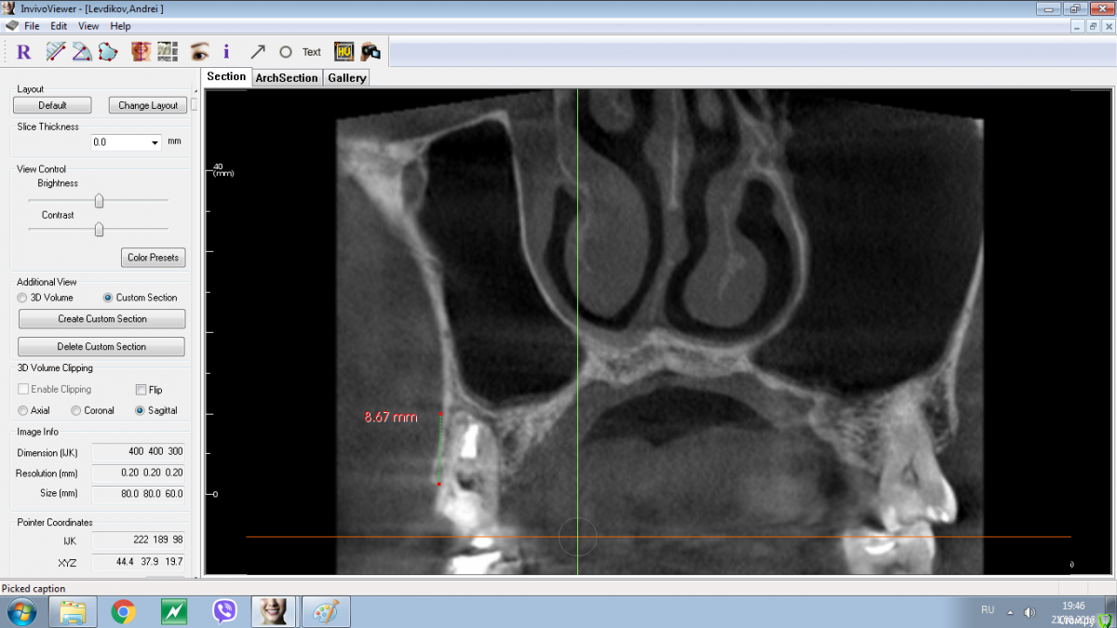Select the Axial radio button

pyautogui.click(x=23, y=410)
